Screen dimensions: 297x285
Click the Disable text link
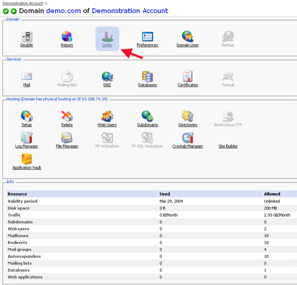click(x=27, y=45)
